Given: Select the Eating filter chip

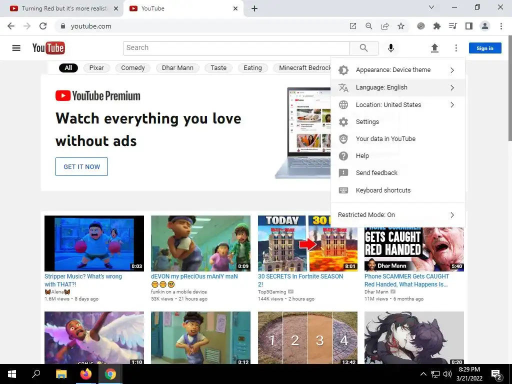Looking at the screenshot, I should point(252,68).
